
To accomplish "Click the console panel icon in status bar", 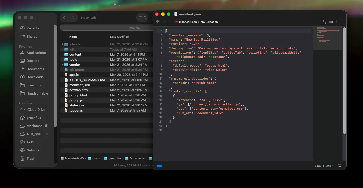I will [x=340, y=166].
